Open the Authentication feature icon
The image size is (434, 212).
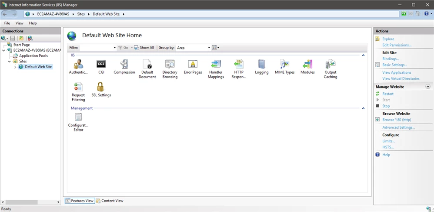pyautogui.click(x=78, y=67)
